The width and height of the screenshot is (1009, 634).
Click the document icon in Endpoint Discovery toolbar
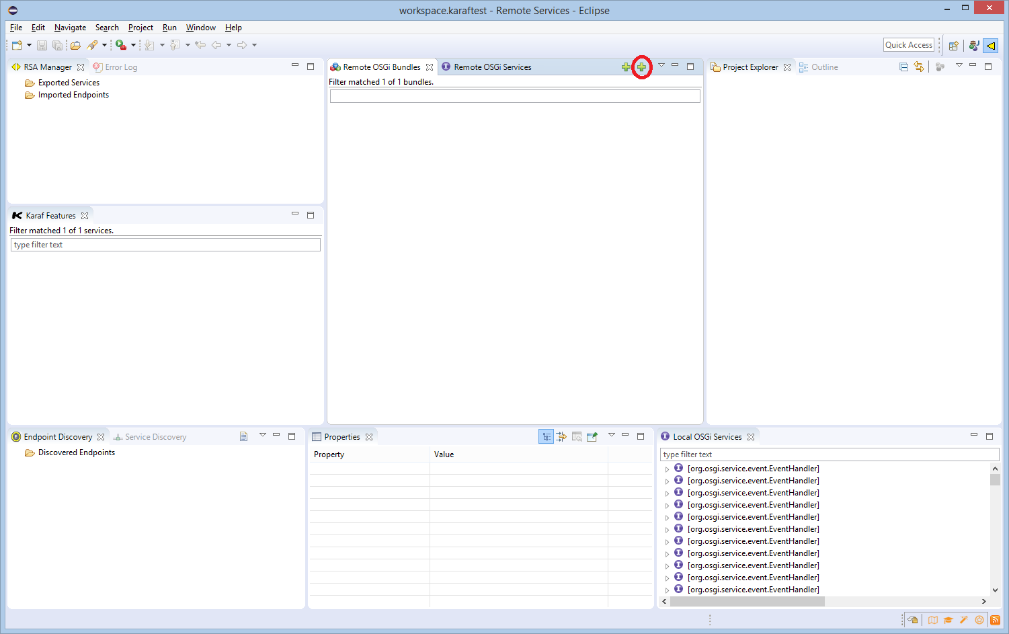pos(244,436)
